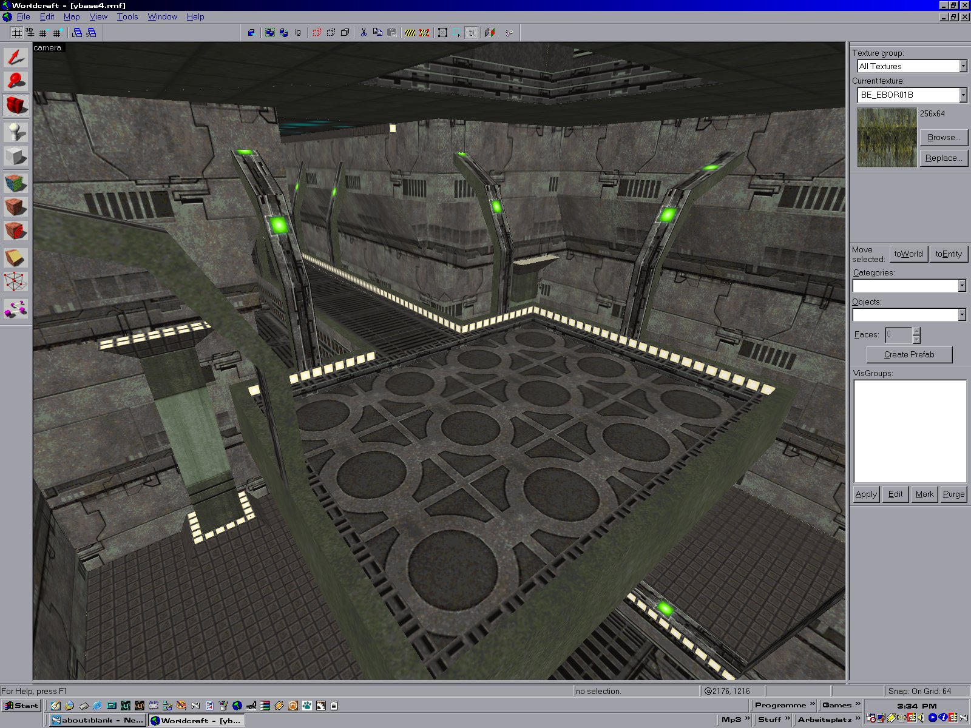
Task: Select the Block creation tool
Action: click(x=16, y=156)
